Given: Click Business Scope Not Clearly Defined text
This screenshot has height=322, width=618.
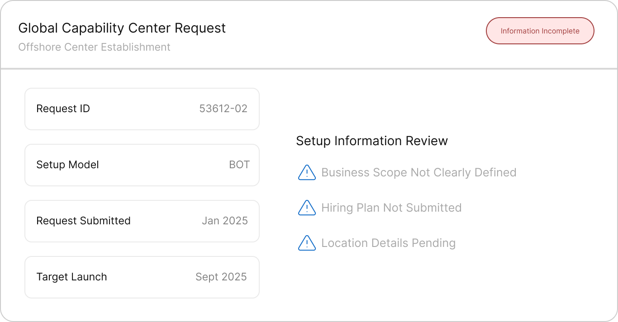Looking at the screenshot, I should point(418,173).
